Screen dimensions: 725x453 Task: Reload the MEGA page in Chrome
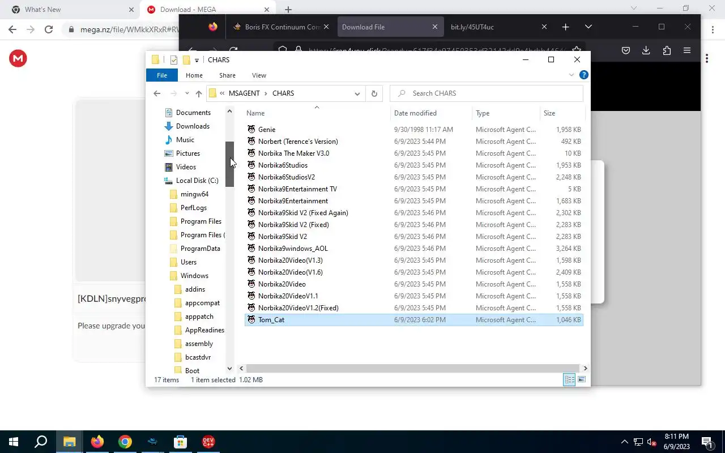(49, 29)
